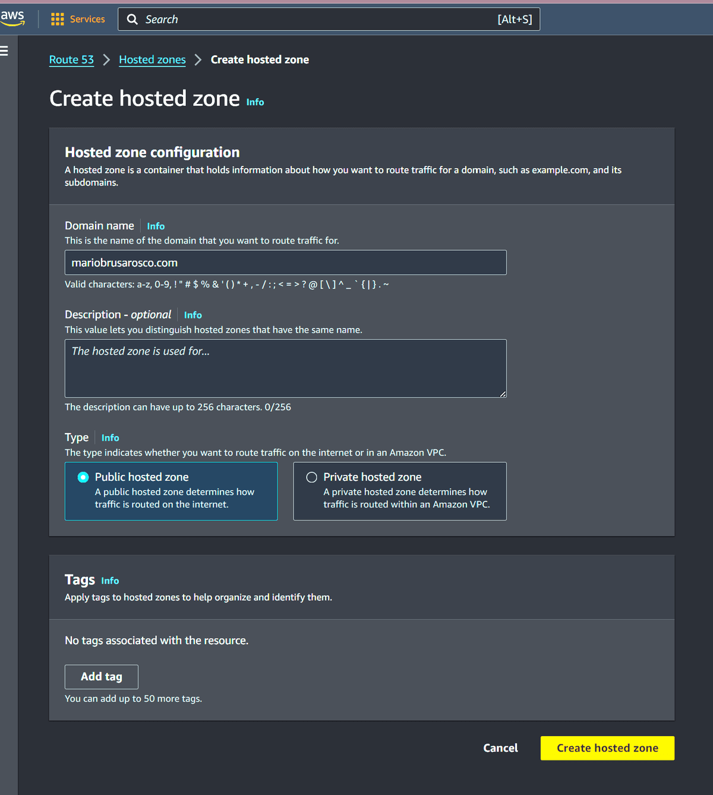Add a tag to the hosted zone
This screenshot has width=713, height=795.
pos(101,677)
